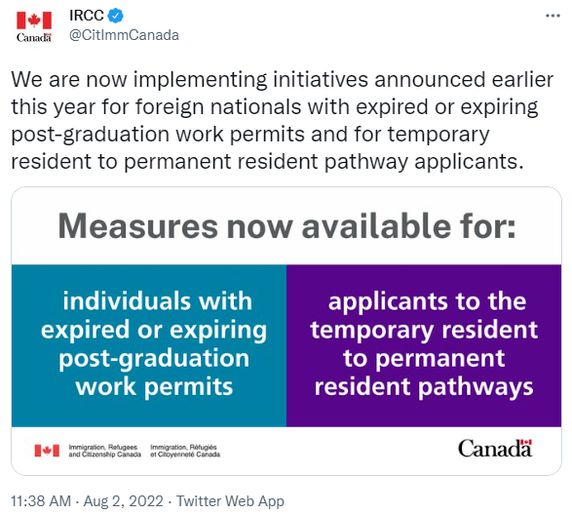
Task: Click the blue verified badge beside IRCC
Action: pos(116,16)
